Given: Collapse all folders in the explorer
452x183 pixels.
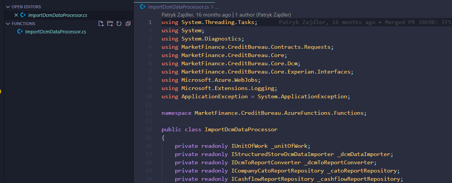Looking at the screenshot, I should 128,24.
